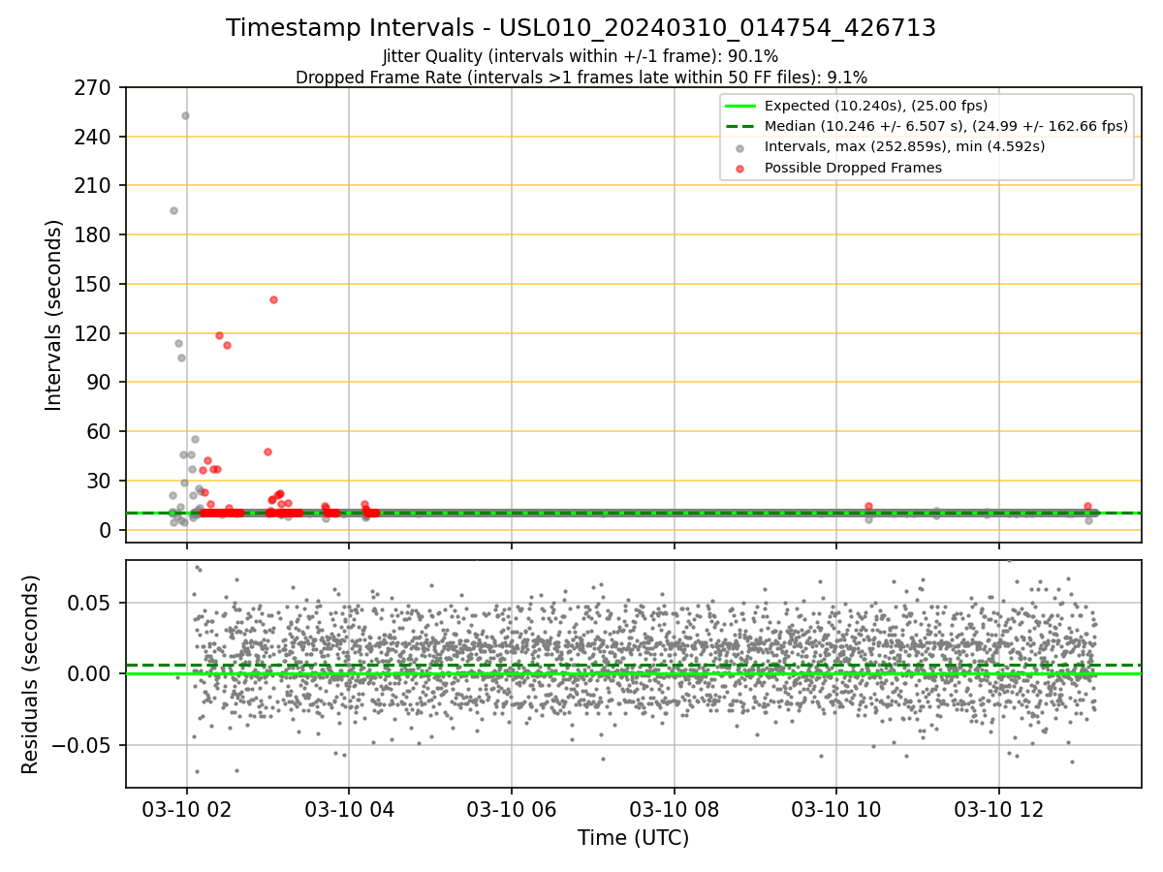Click the gray interval point near 195 seconds
This screenshot has height=872, width=1163.
[x=173, y=210]
